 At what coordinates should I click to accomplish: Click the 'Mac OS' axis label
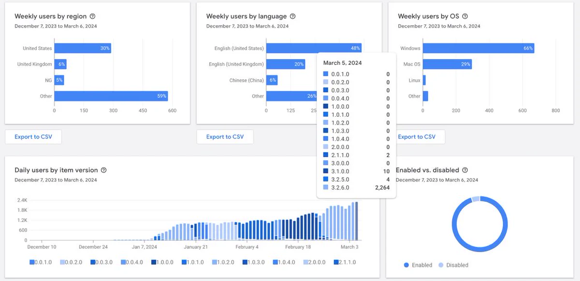(x=412, y=64)
